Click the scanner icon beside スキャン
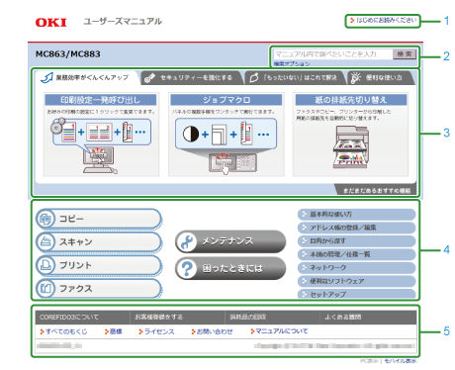 click(45, 241)
